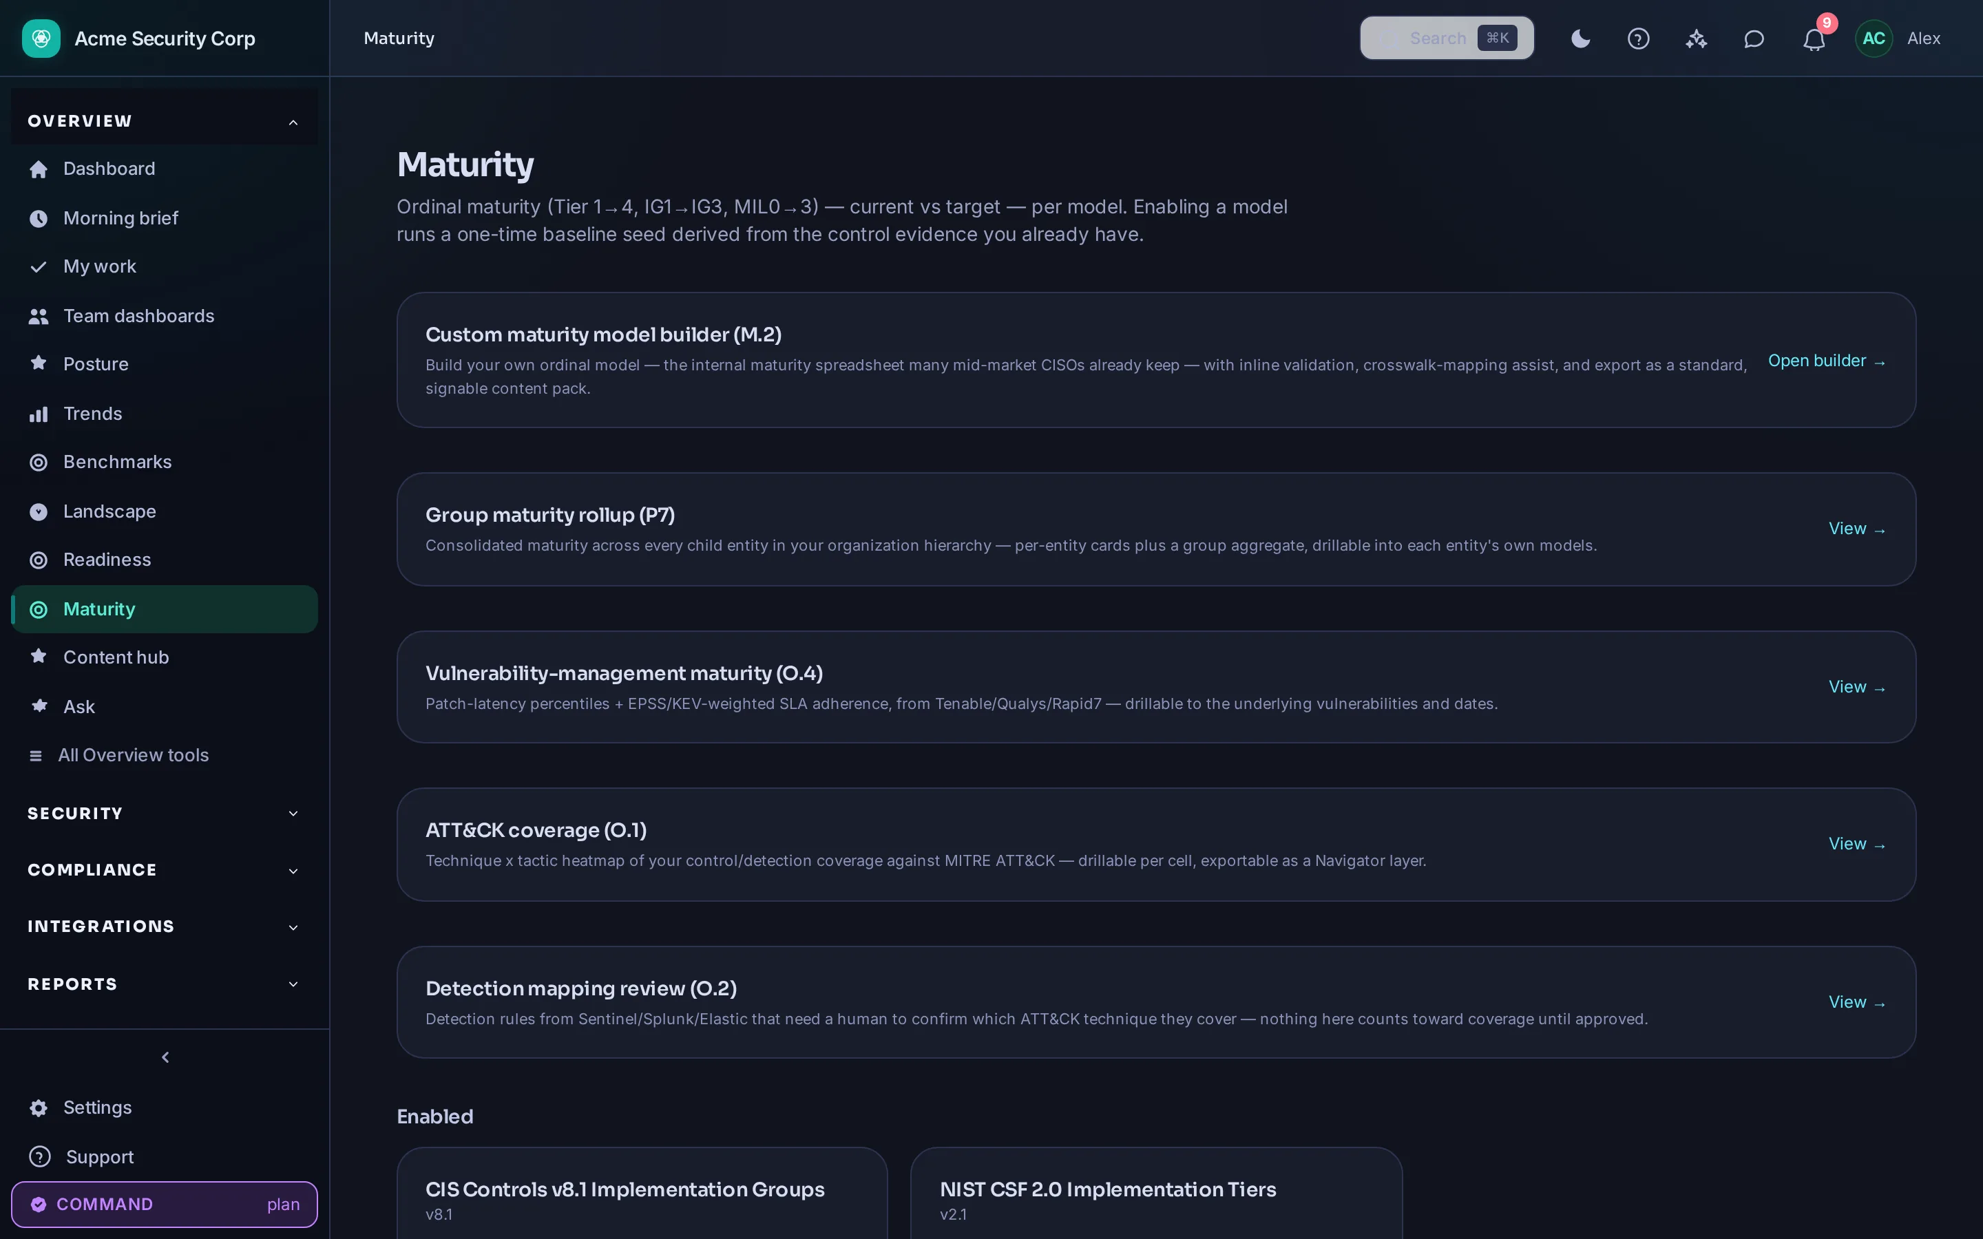This screenshot has height=1239, width=1983.
Task: Expand the Compliance section
Action: point(164,870)
